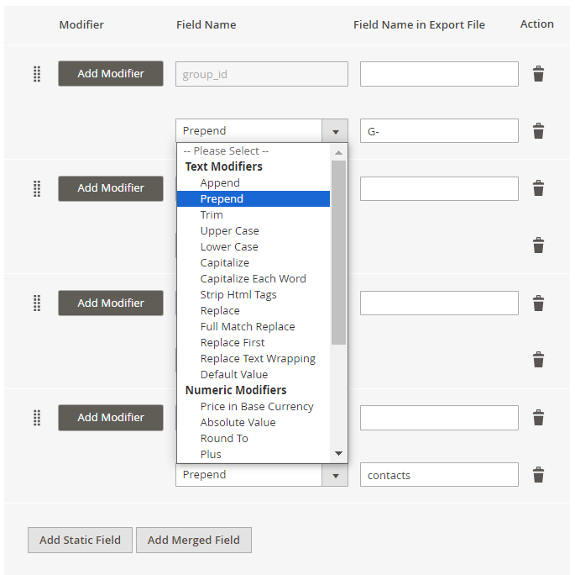
Task: Collapse the open Prepend dropdown arrow
Action: coord(335,131)
